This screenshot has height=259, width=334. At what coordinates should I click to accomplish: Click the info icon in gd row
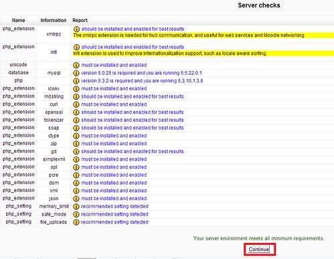point(76,151)
